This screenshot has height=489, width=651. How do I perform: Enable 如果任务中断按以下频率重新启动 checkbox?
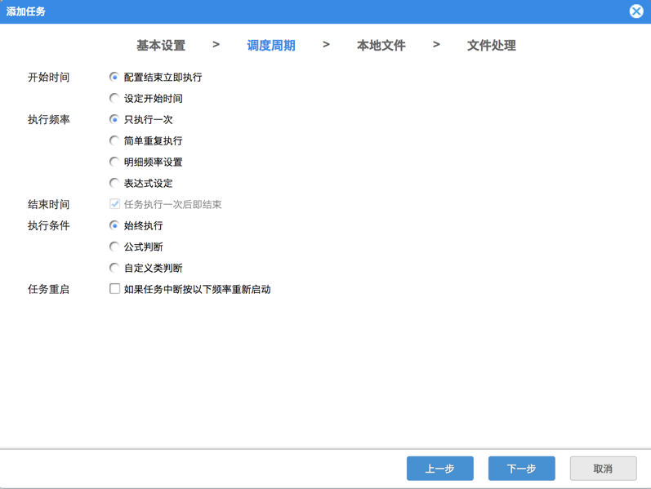click(x=114, y=288)
